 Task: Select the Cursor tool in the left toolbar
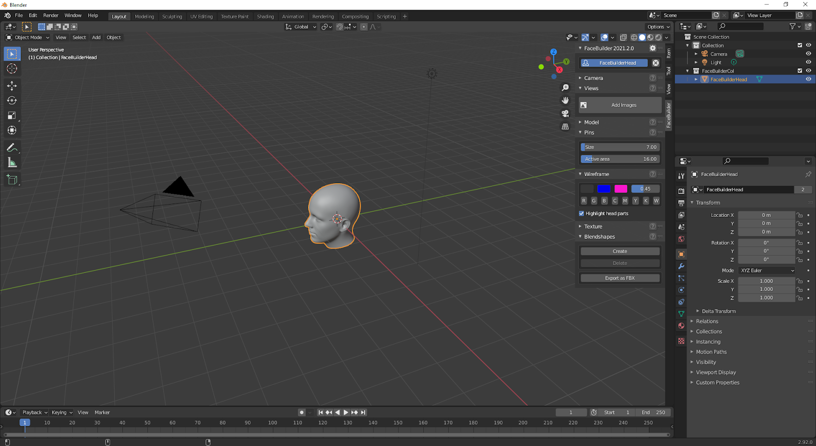pos(12,68)
